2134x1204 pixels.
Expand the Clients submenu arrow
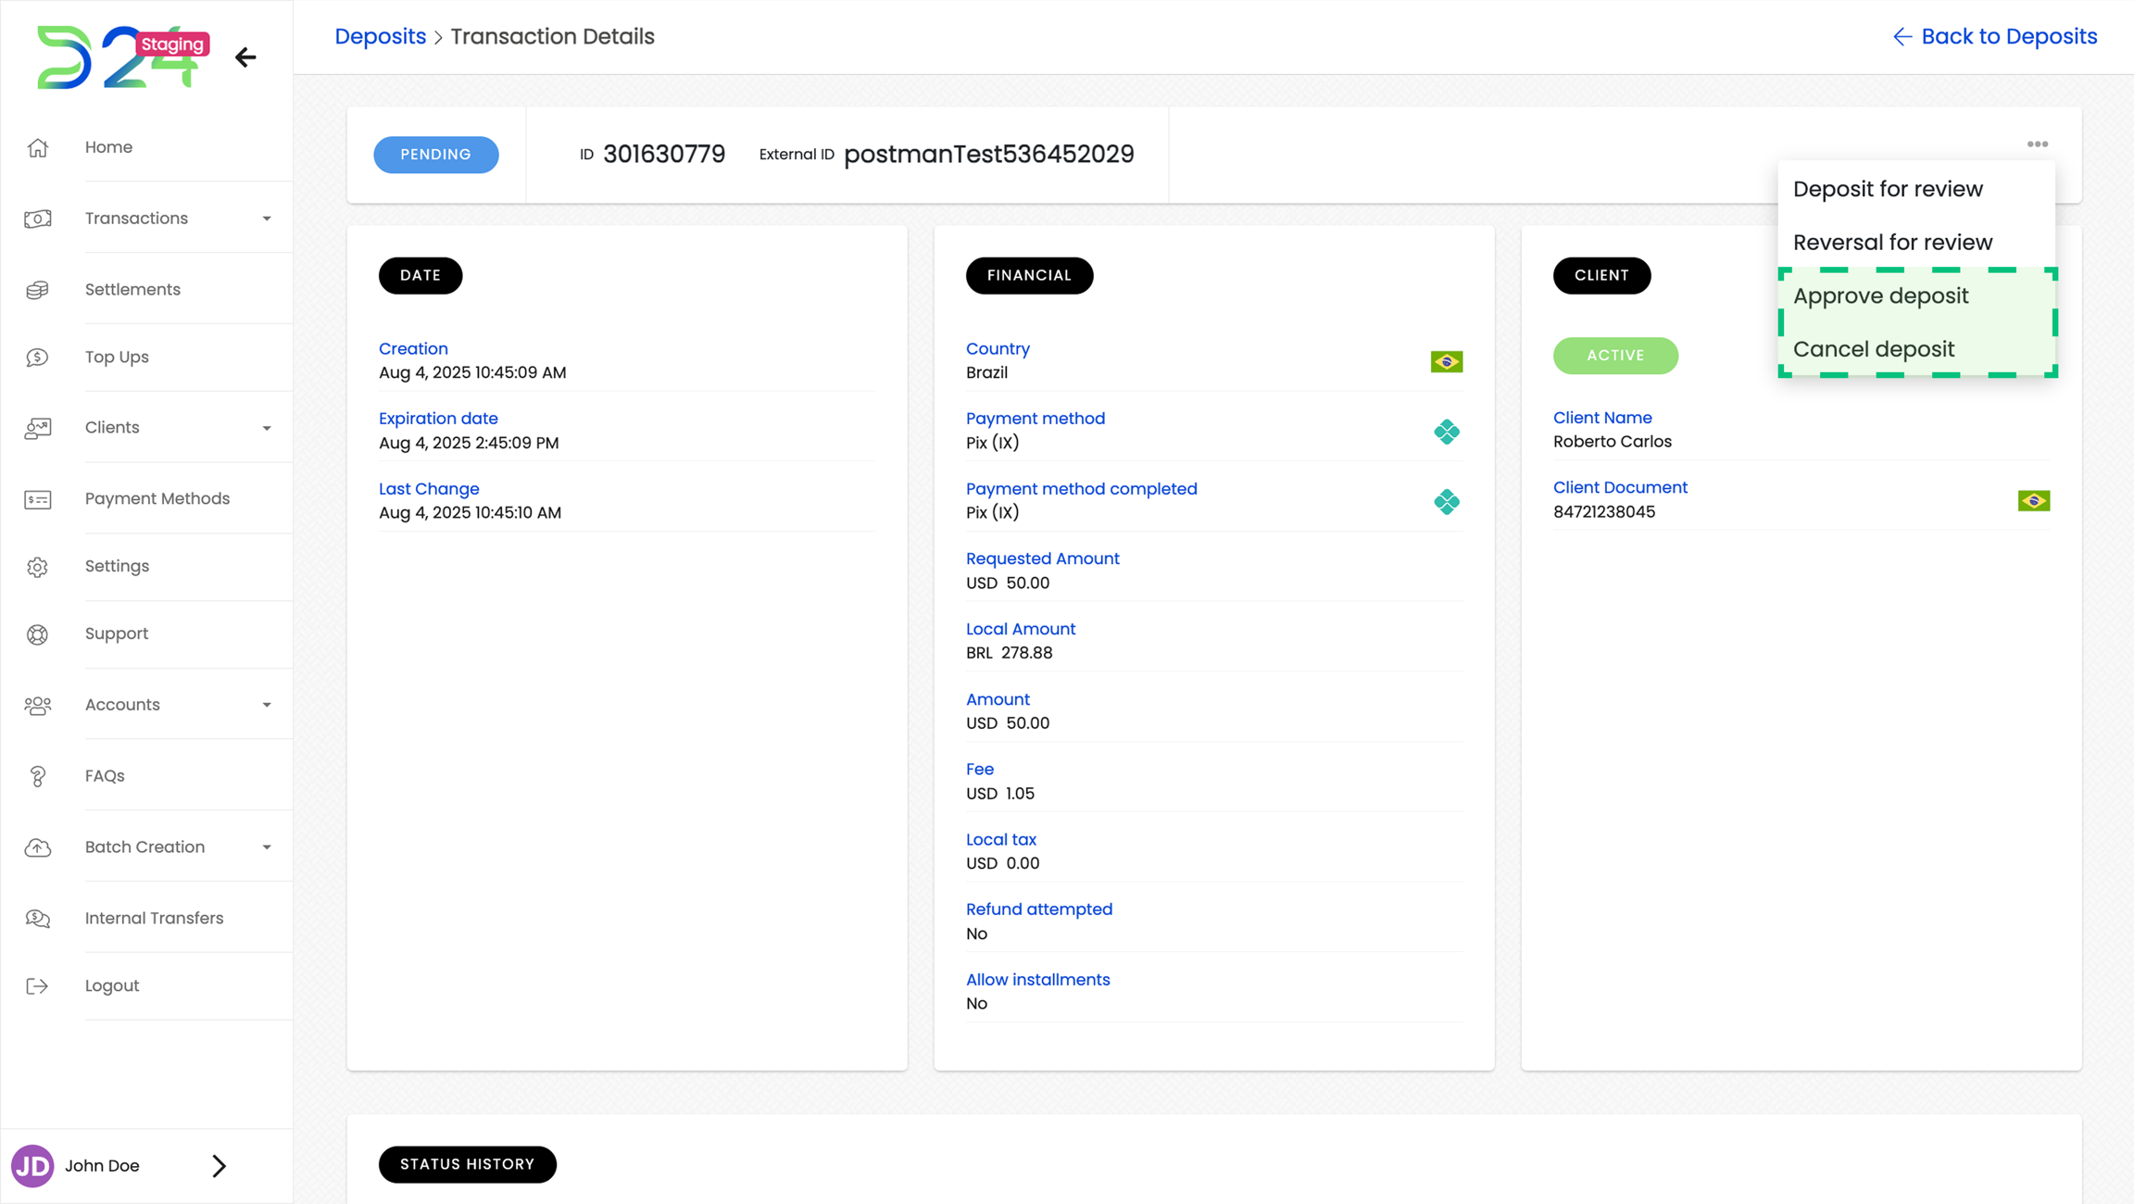point(267,428)
